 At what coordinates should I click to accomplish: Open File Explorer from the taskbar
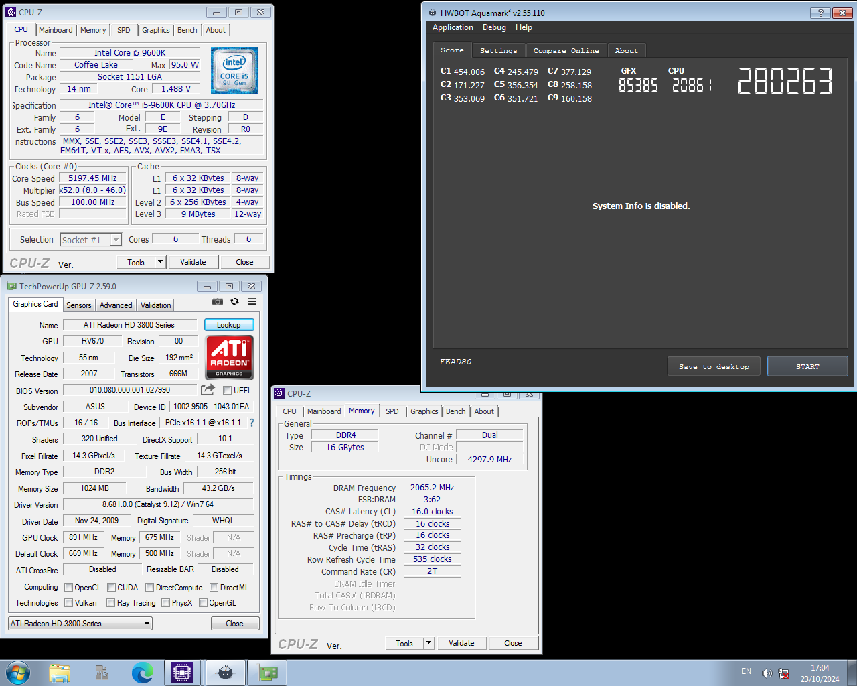pos(60,673)
